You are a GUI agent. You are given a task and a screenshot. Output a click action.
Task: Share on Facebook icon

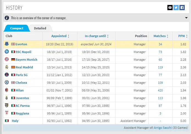click(x=182, y=8)
